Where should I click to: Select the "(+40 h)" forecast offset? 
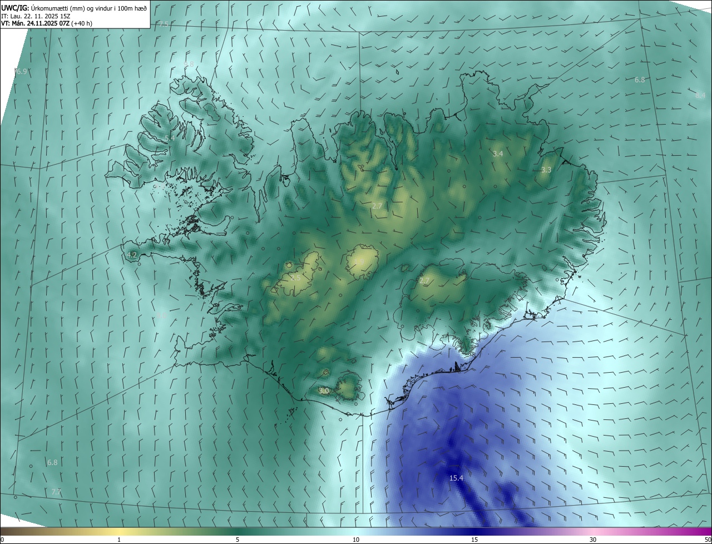coord(81,23)
